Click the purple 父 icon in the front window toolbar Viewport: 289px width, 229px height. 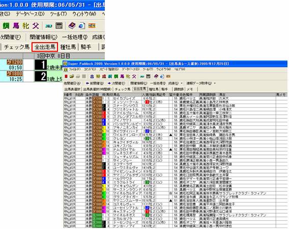(134, 77)
